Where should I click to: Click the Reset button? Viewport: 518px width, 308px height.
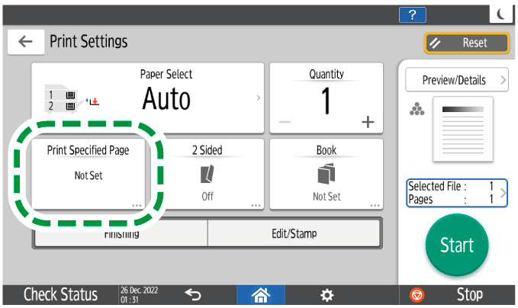466,43
